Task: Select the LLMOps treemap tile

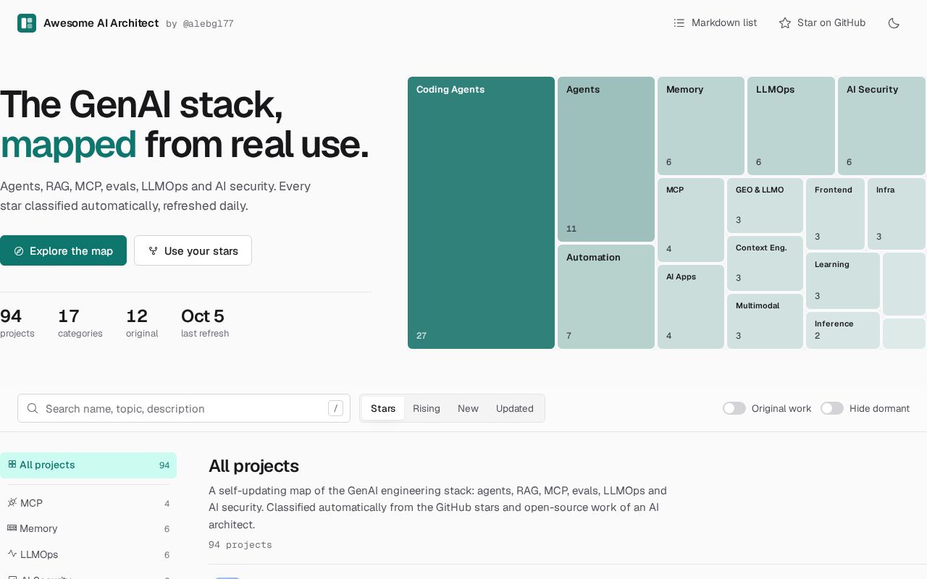Action: (x=791, y=126)
